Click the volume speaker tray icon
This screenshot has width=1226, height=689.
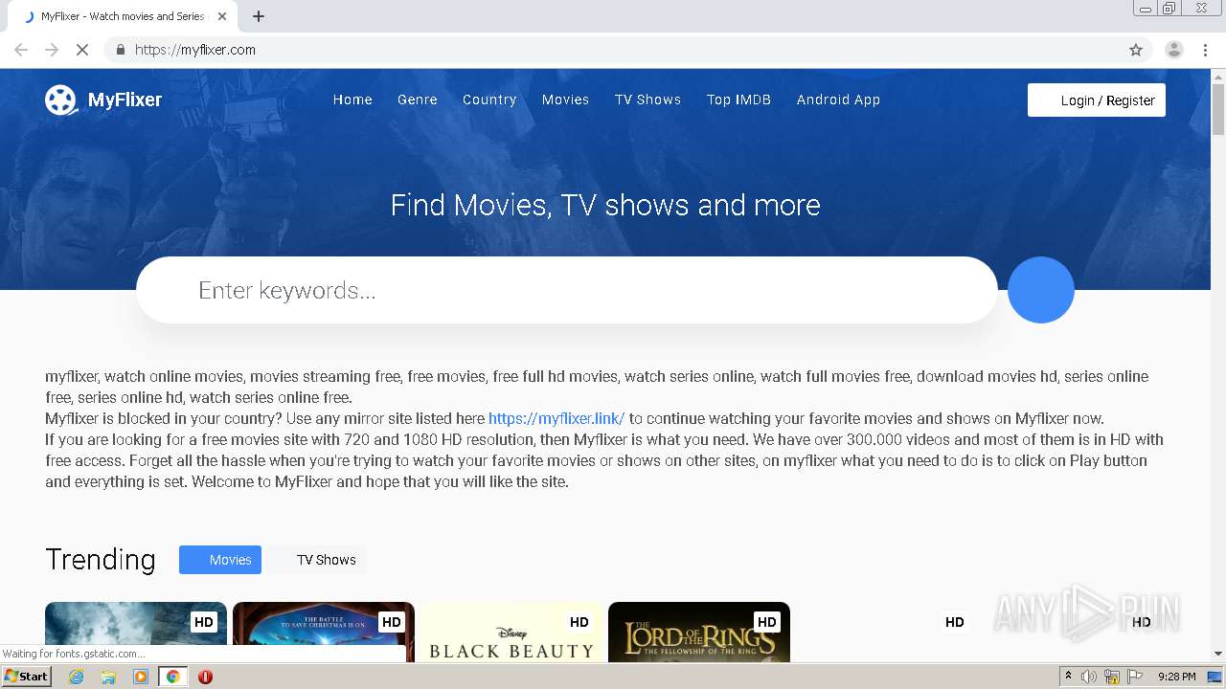(1089, 677)
